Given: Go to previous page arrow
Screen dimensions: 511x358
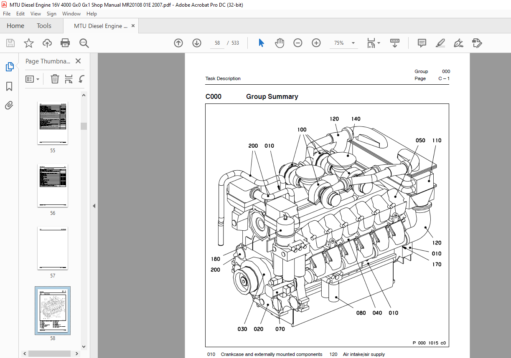Looking at the screenshot, I should click(x=178, y=43).
